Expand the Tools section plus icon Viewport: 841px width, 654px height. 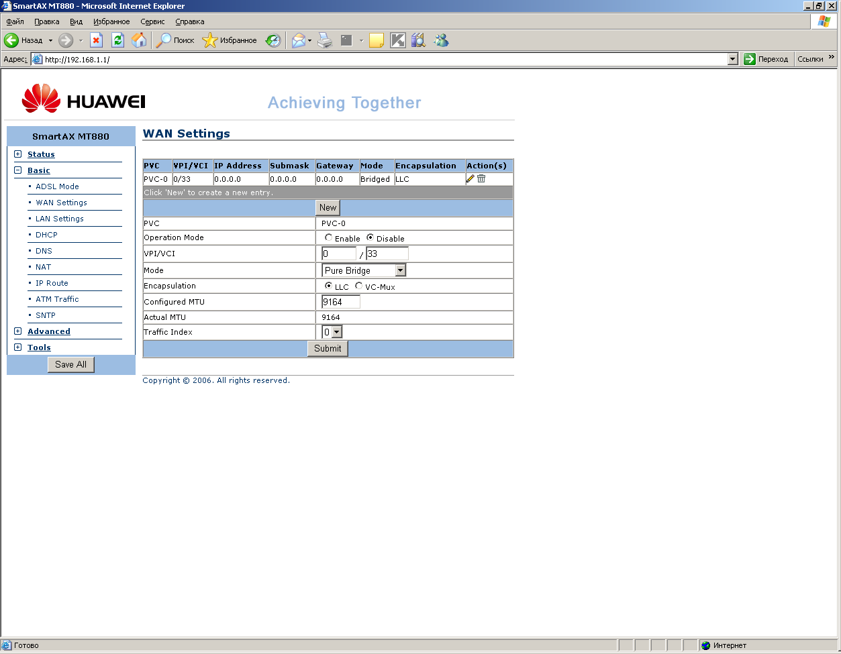pos(18,347)
